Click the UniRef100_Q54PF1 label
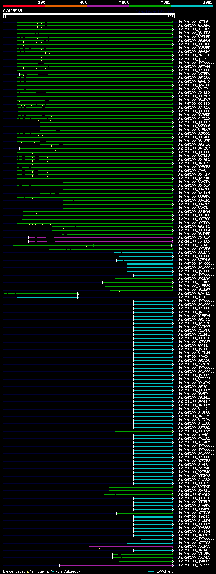Viewport: 216px width, 574px height. (x=194, y=561)
